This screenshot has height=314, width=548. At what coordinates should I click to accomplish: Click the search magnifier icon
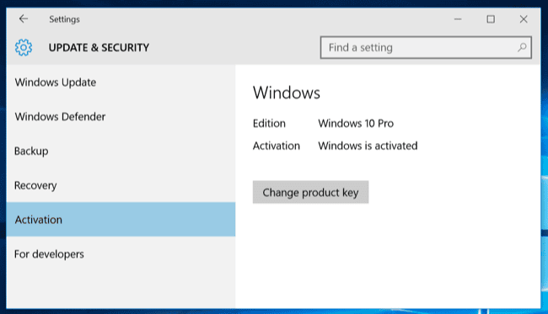[522, 47]
